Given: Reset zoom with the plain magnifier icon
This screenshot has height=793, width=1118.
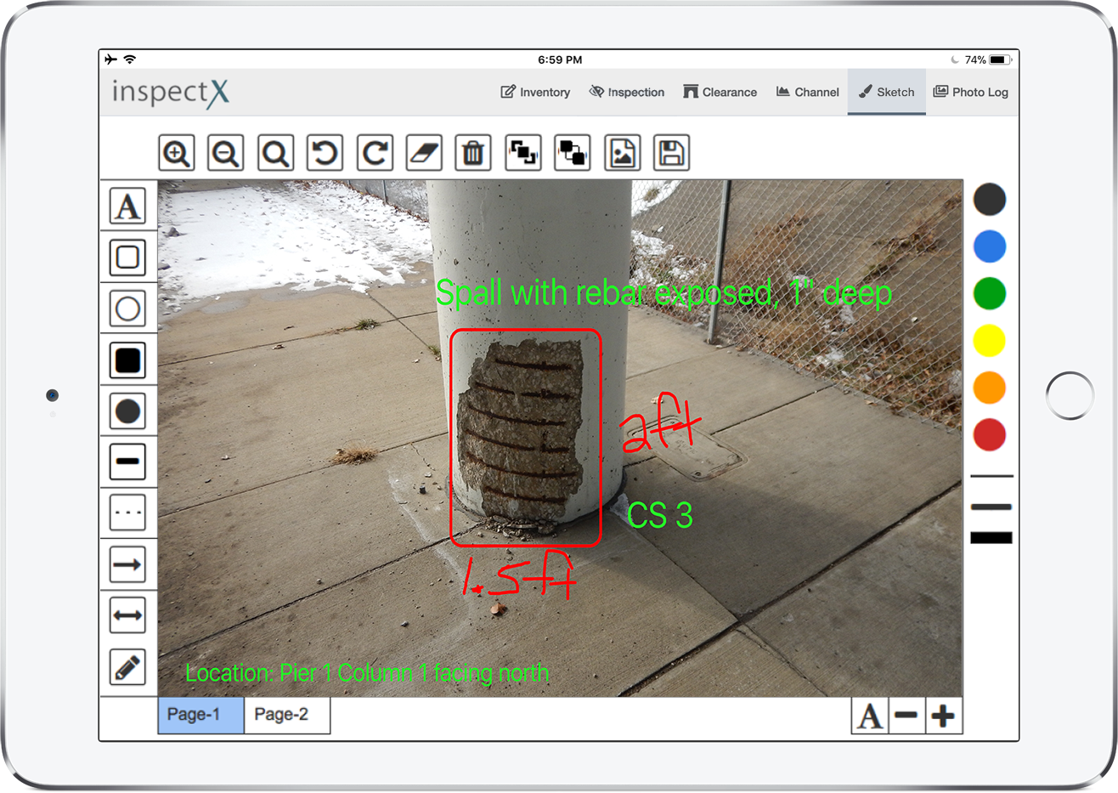Looking at the screenshot, I should [x=275, y=153].
